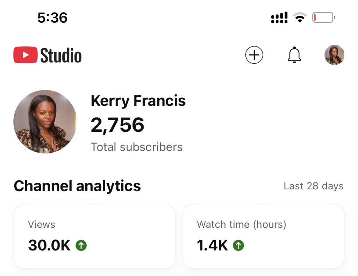The width and height of the screenshot is (358, 276).
Task: Click the Views card title
Action: pyautogui.click(x=42, y=224)
